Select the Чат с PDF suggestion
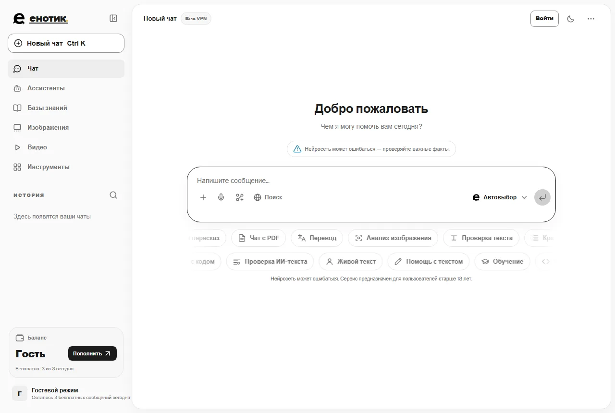615x413 pixels. point(258,238)
